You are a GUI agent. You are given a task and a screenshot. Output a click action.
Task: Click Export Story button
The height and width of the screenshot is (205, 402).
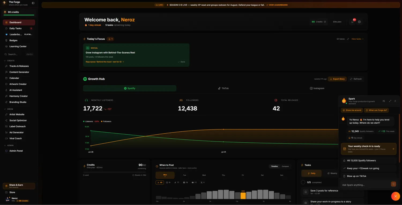coord(337,79)
